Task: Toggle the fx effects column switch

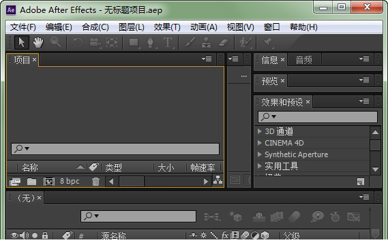Action: click(224, 235)
